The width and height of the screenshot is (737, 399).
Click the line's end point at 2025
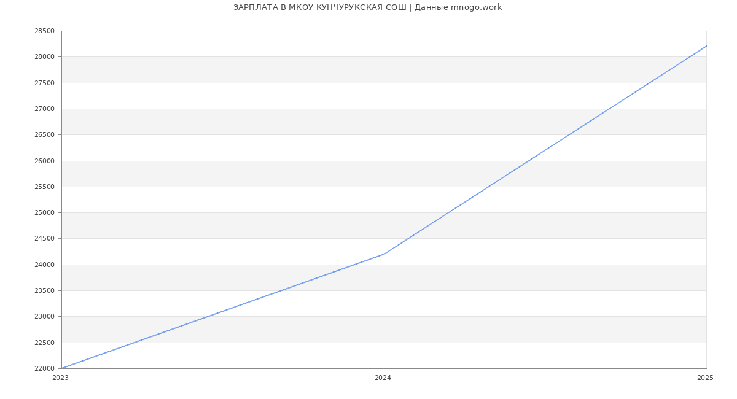pyautogui.click(x=706, y=46)
